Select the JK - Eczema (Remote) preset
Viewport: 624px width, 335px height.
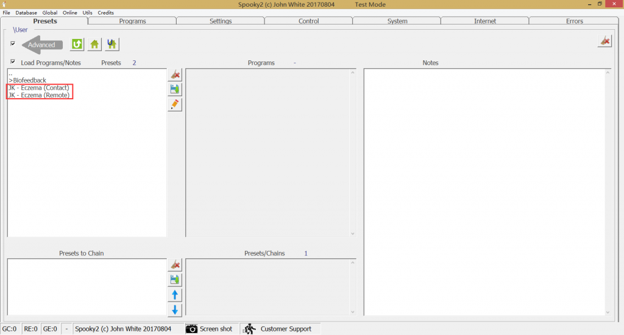point(39,95)
